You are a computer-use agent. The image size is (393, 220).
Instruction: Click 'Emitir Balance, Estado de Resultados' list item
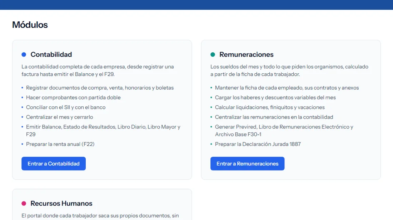pos(103,130)
